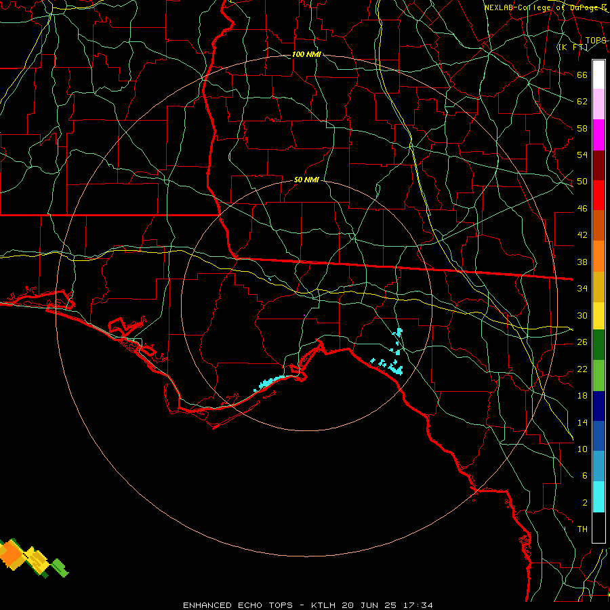610x610 pixels.
Task: Click the light pink 62 legend swatch
Action: tap(598, 104)
